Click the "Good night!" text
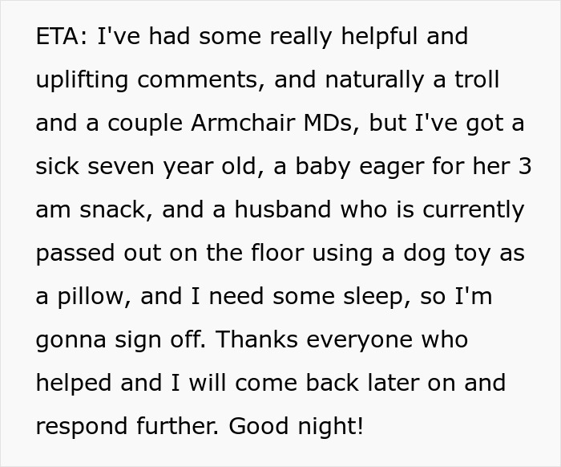The width and height of the screenshot is (561, 467). tap(296, 426)
